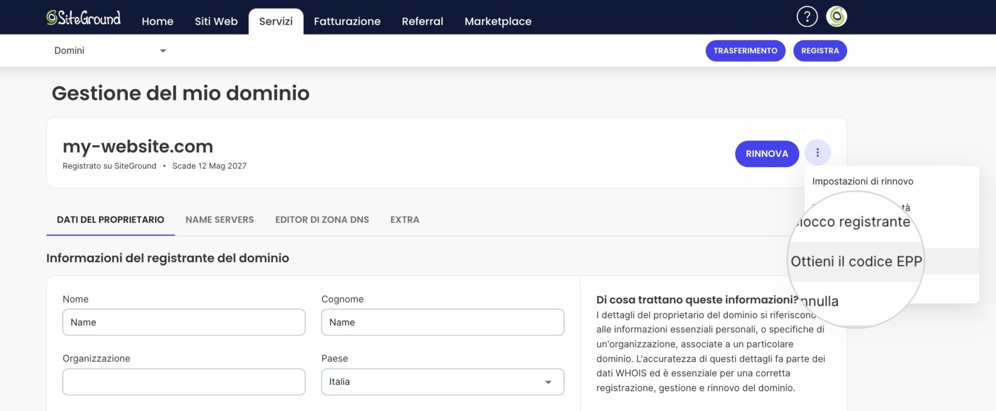Click the REGISTRA button
996x411 pixels.
click(820, 51)
